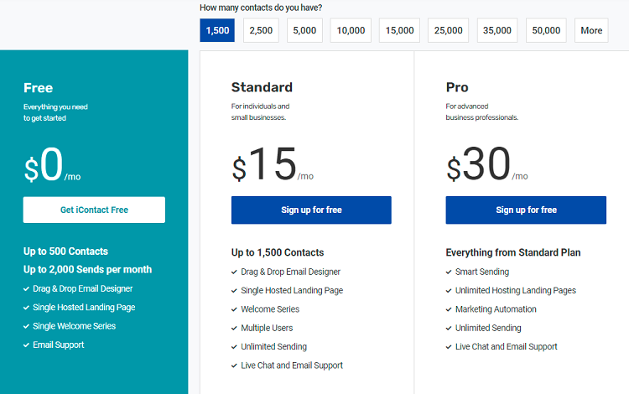Viewport: 629px width, 394px height.
Task: Pick the 10,000 contacts tier
Action: [x=351, y=30]
